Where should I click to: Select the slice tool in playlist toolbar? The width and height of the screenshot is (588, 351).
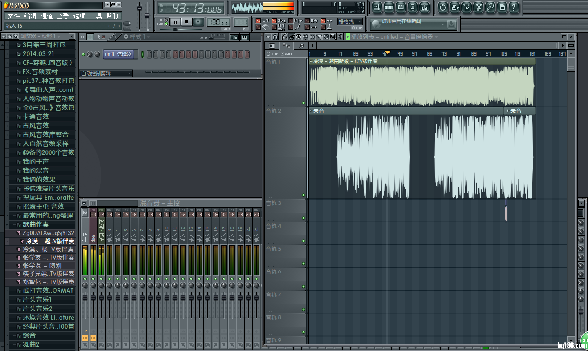point(319,37)
